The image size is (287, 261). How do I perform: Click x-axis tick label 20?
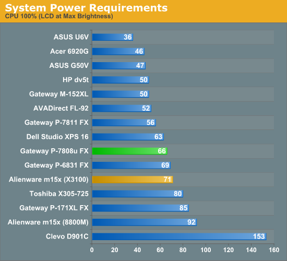[x=115, y=250]
